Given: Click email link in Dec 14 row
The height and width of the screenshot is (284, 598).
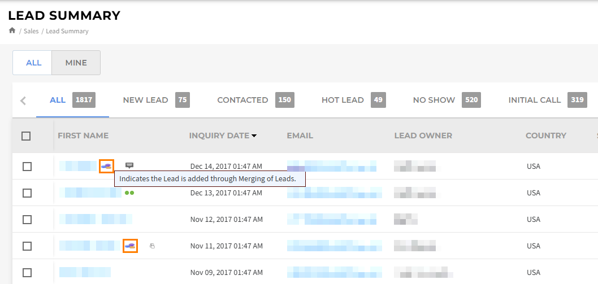Looking at the screenshot, I should pyautogui.click(x=332, y=166).
